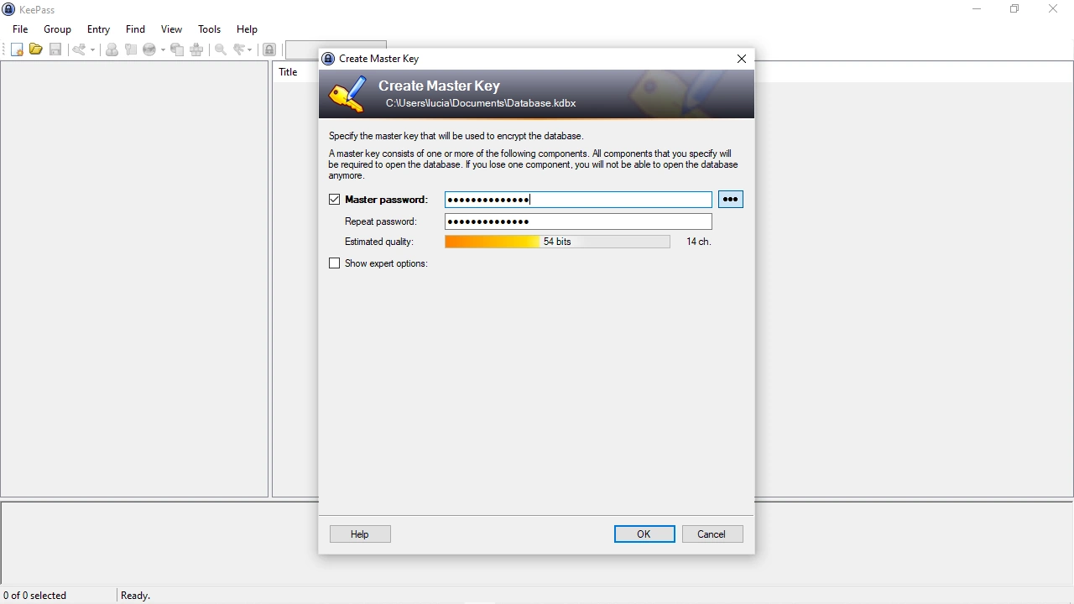Screen dimensions: 1074x604
Task: Reveal password with the three-dots button
Action: 731,200
